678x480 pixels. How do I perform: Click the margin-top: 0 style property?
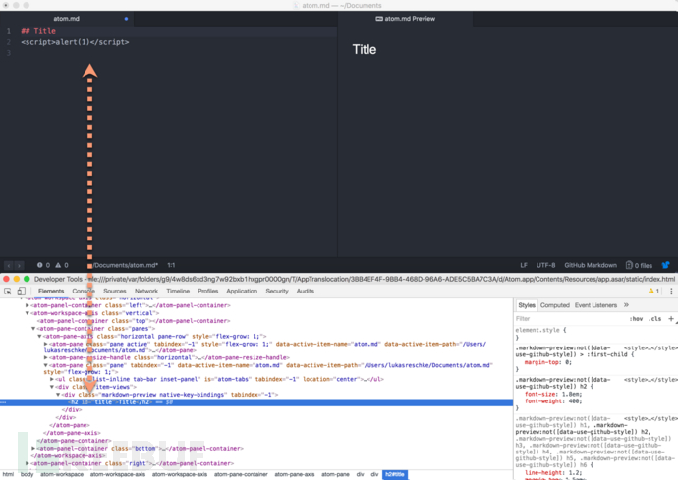(x=548, y=362)
